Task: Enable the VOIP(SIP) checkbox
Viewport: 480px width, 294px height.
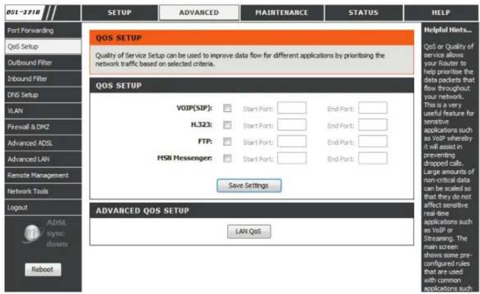Action: tap(227, 108)
